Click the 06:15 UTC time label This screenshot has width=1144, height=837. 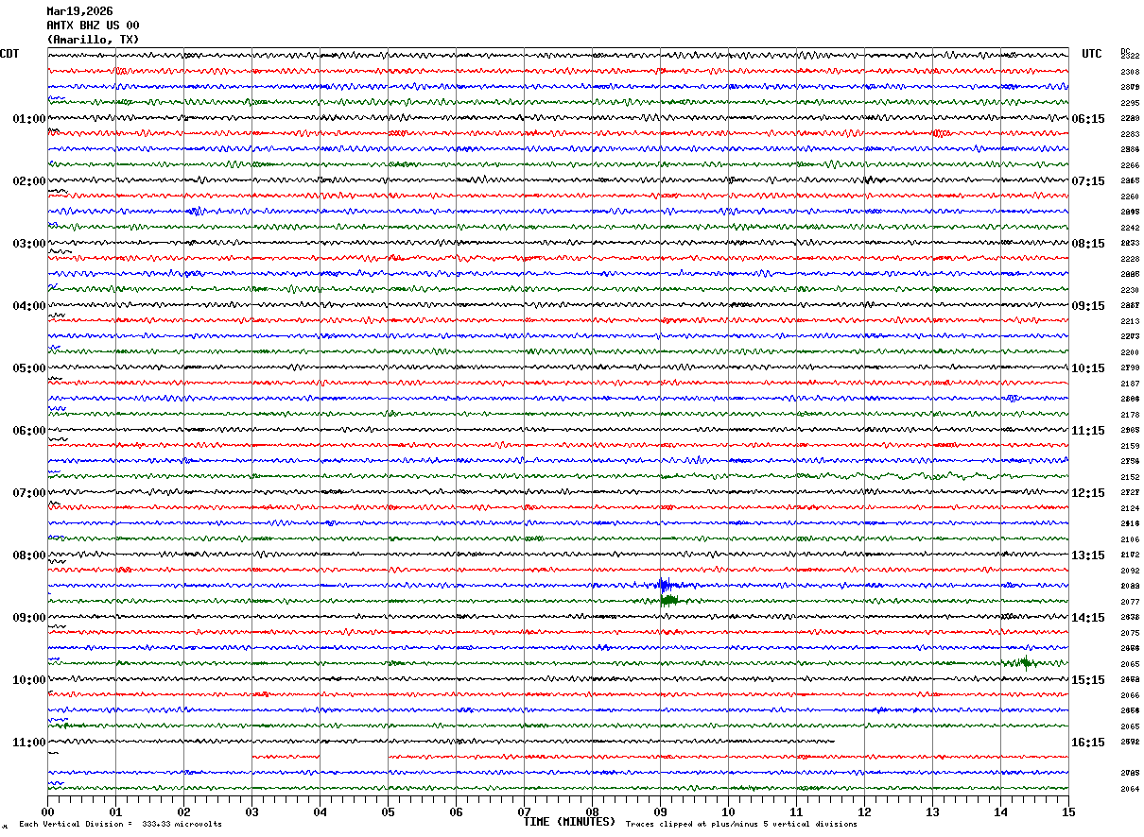point(1087,119)
